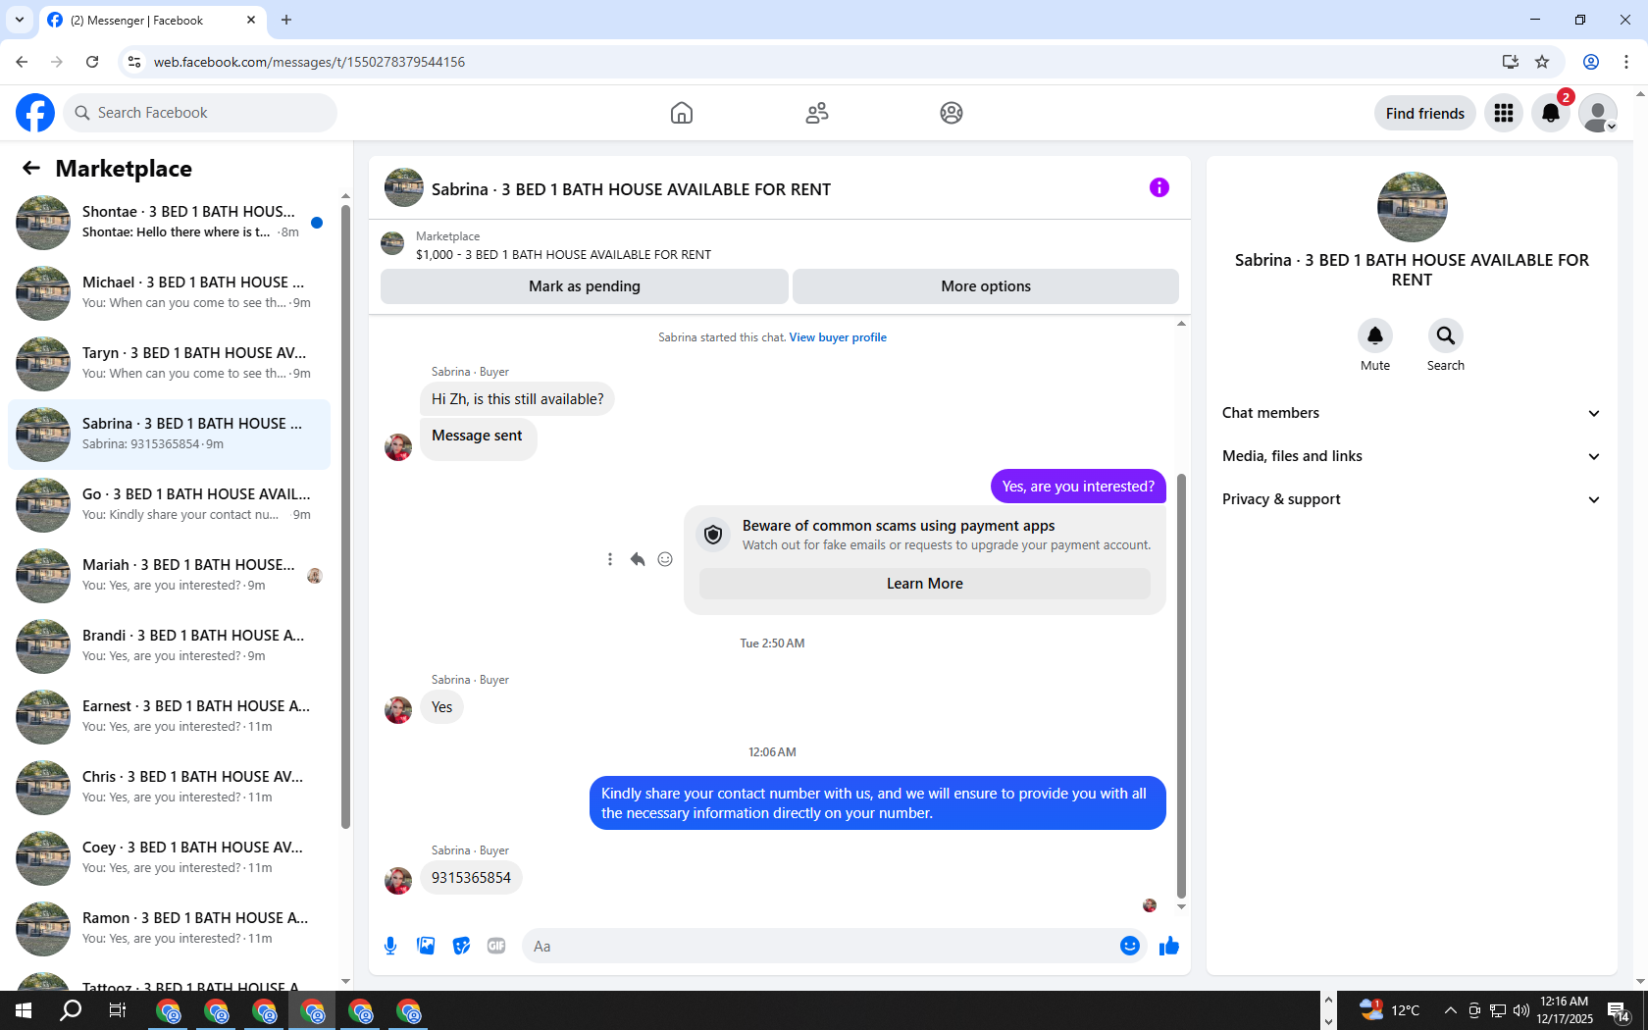
Task: Record a voice clip
Action: click(x=390, y=946)
